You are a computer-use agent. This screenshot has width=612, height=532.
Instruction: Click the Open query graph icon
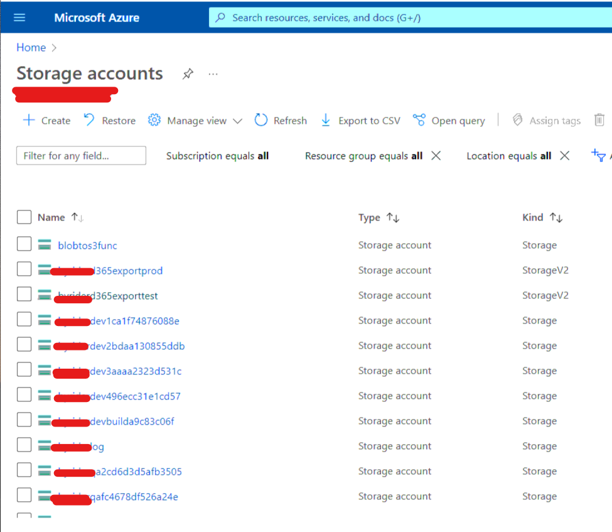click(419, 121)
